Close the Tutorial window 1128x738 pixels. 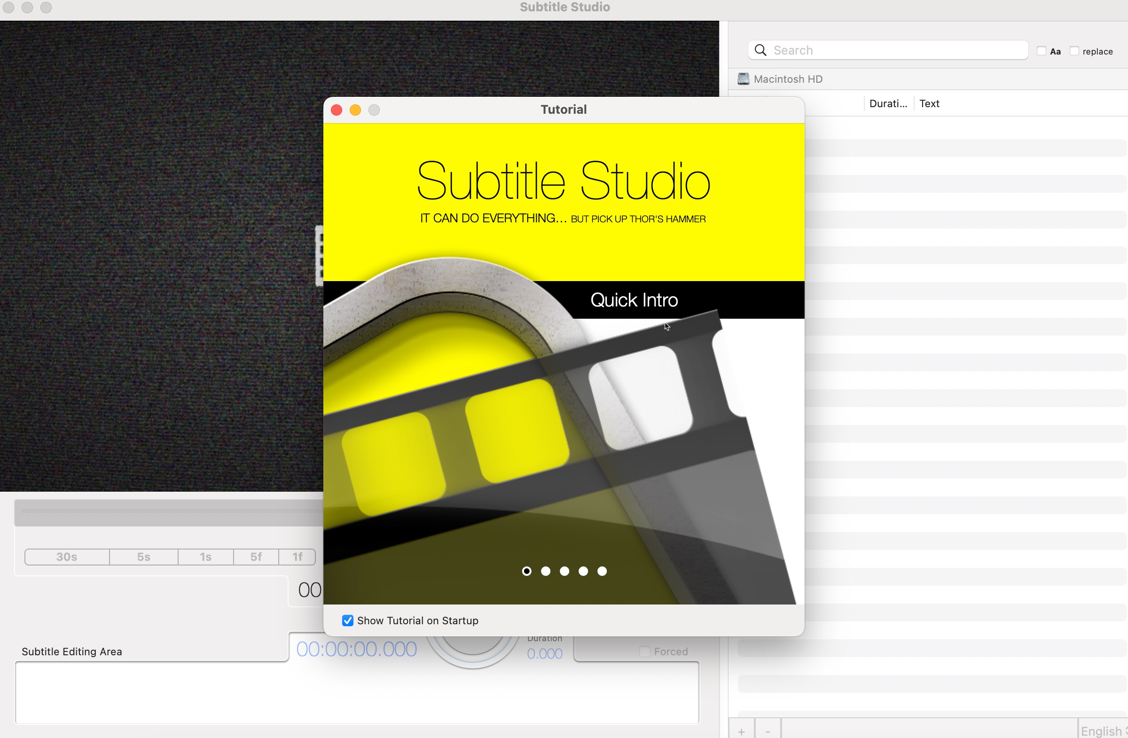pyautogui.click(x=337, y=110)
